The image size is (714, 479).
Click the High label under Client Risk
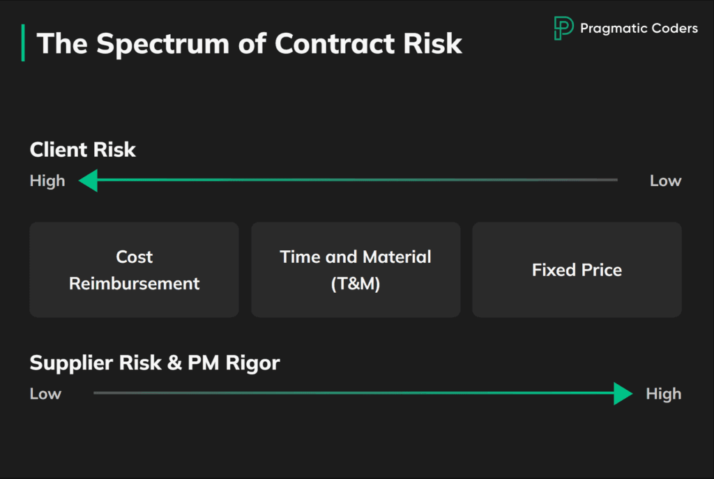pyautogui.click(x=47, y=181)
